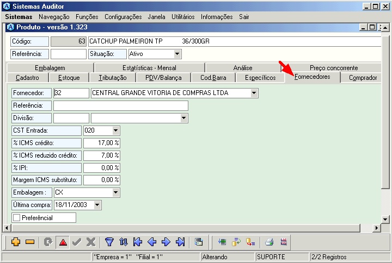The height and width of the screenshot is (263, 392).
Task: Open the Preço concorrente tab
Action: coord(334,67)
